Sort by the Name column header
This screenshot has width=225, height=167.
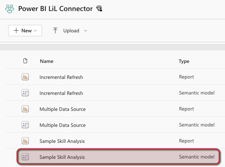tap(47, 61)
